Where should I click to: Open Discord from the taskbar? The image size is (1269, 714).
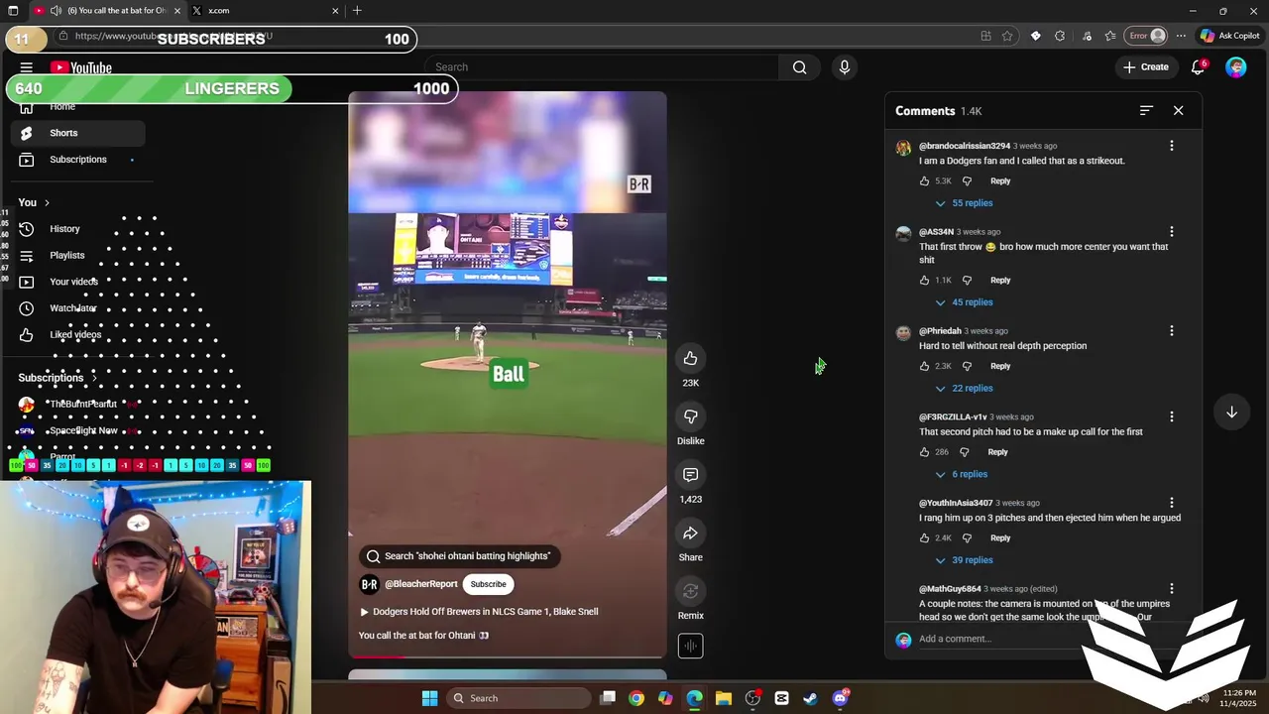[841, 698]
